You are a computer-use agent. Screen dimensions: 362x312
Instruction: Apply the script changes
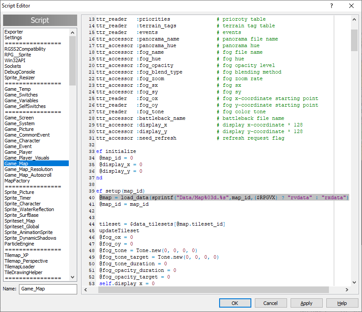306,303
